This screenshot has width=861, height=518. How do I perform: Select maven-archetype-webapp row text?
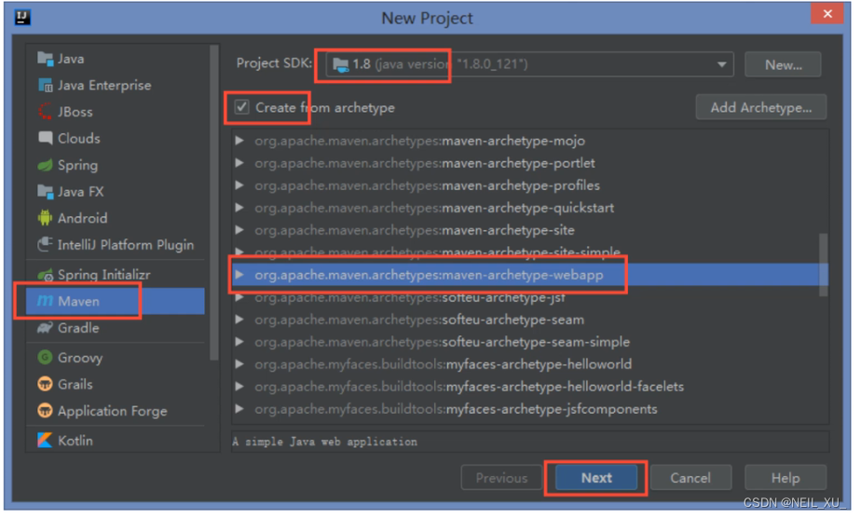tap(429, 275)
